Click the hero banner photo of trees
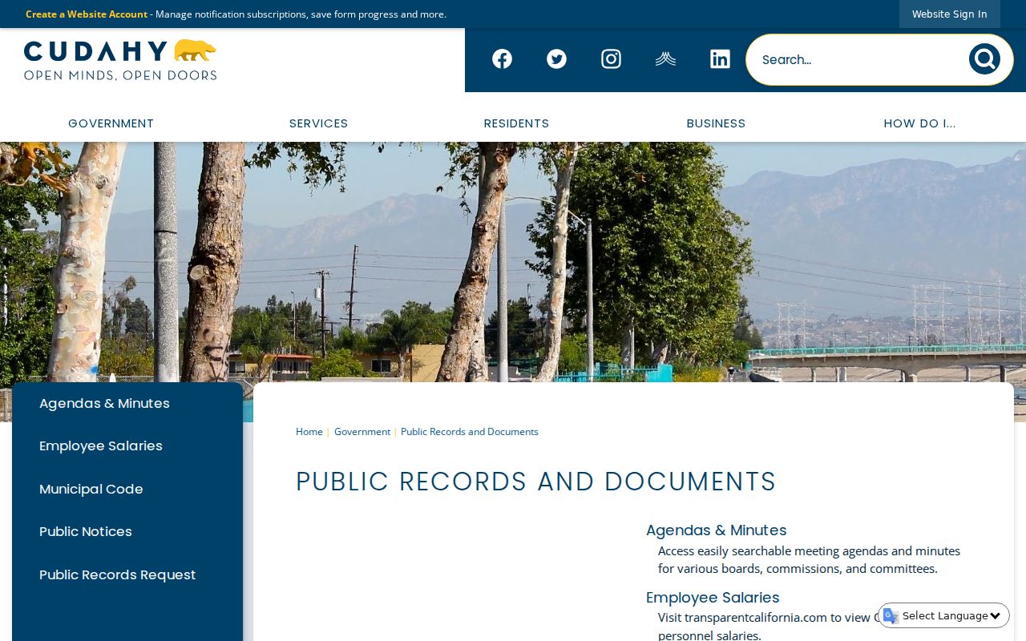The height and width of the screenshot is (641, 1026). pos(513,262)
